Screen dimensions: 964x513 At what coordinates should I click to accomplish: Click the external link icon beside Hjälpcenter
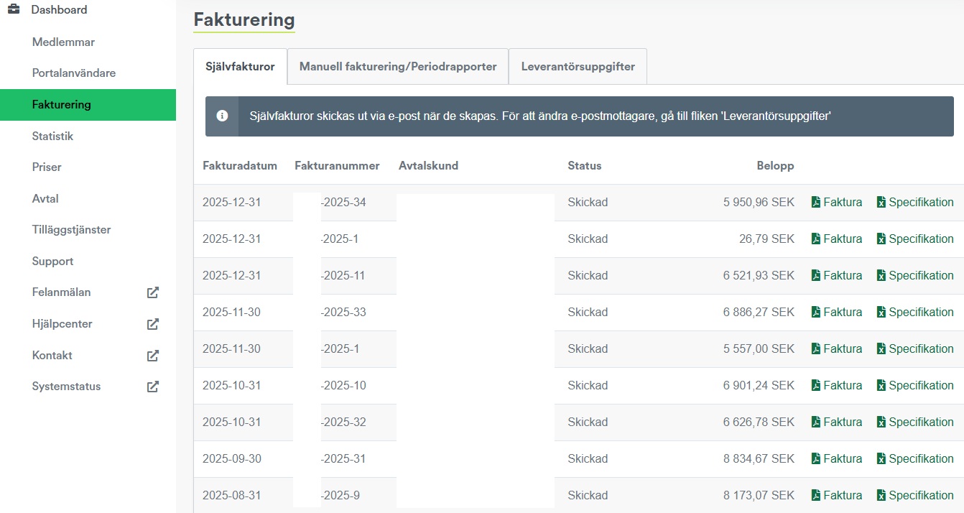(152, 324)
